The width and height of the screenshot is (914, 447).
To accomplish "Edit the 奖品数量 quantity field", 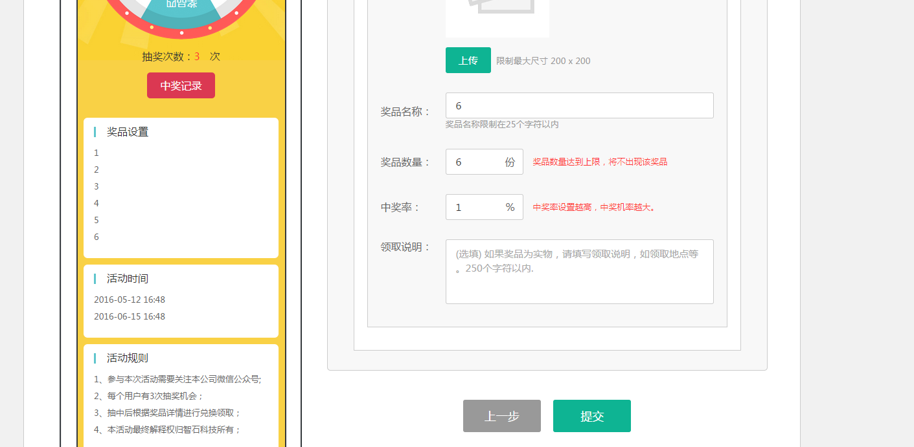I will pos(484,162).
